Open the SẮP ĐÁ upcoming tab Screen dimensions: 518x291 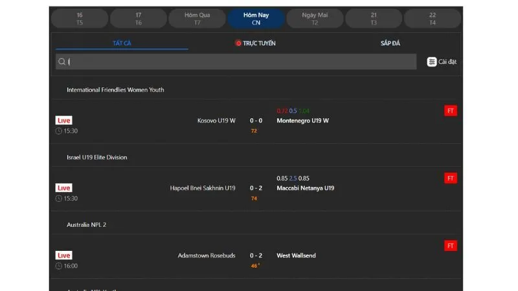(390, 43)
